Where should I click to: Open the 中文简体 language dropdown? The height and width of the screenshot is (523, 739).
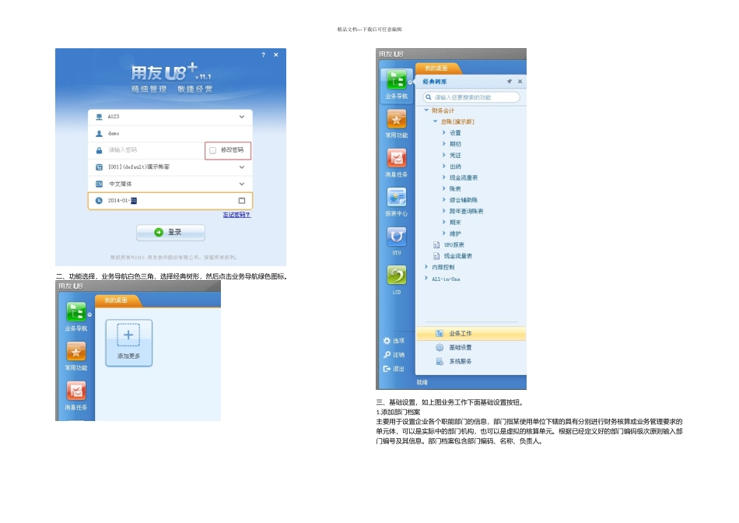click(x=242, y=184)
